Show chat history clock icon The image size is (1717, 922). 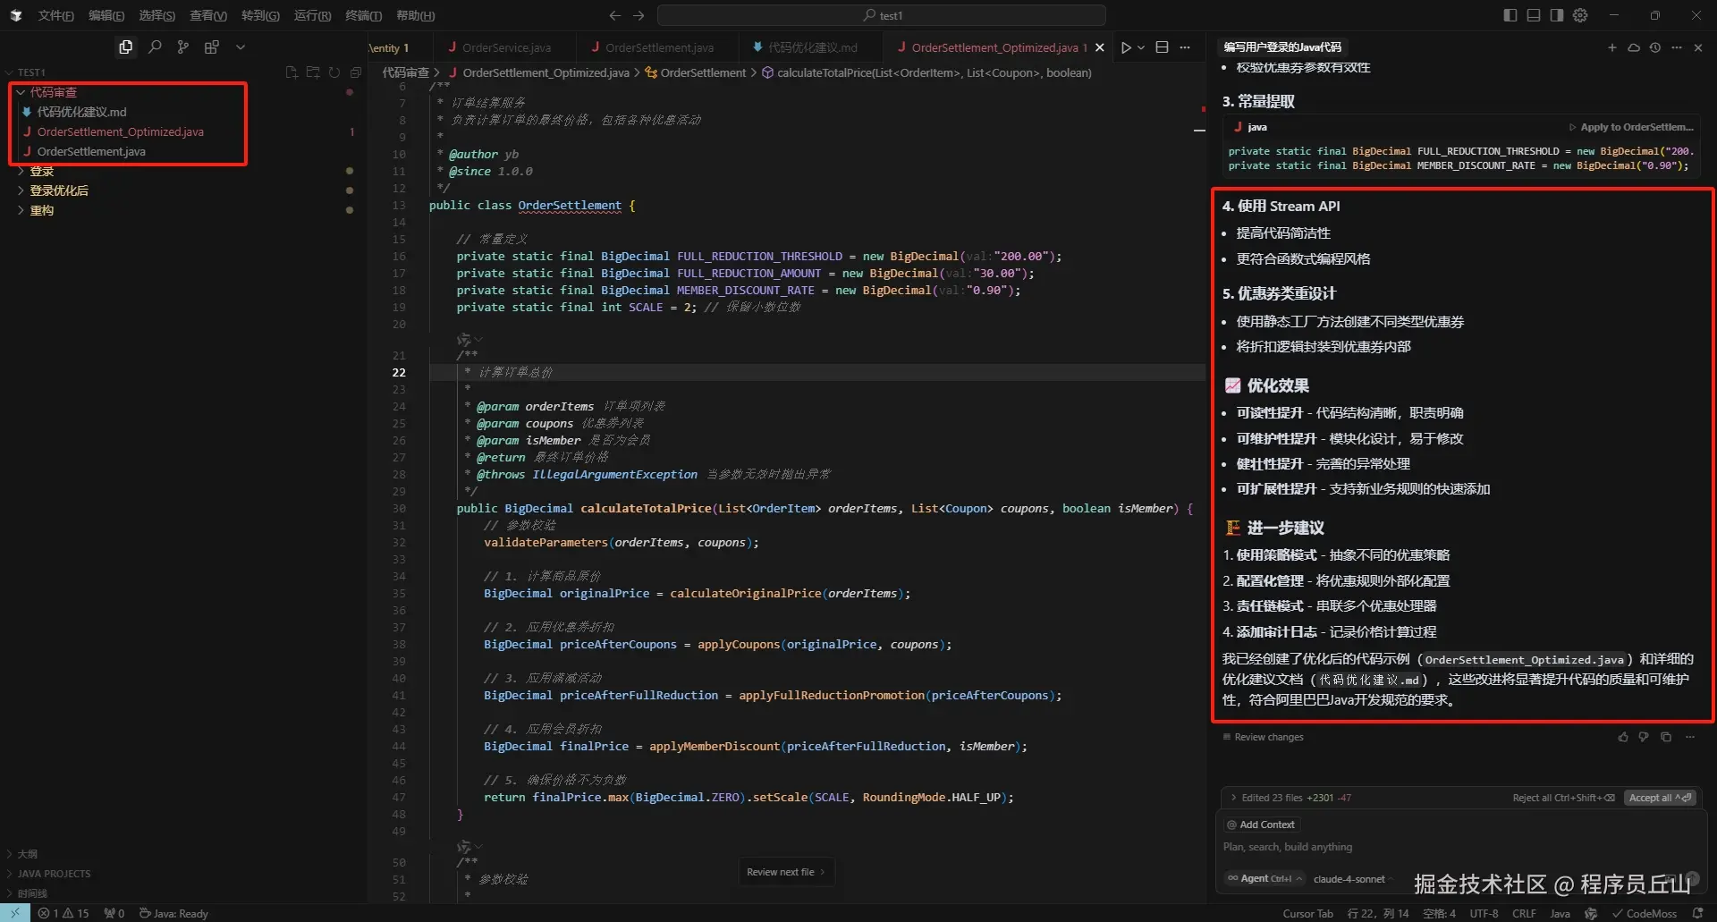1655,47
